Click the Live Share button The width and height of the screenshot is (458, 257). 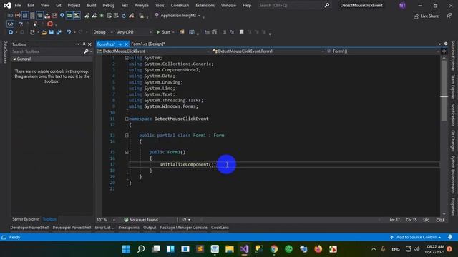tap(427, 16)
